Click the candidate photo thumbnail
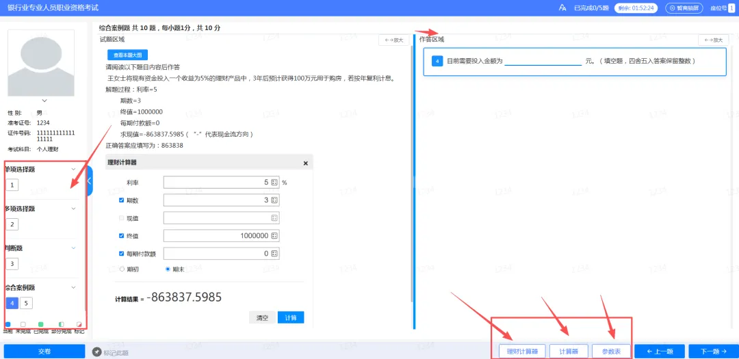This screenshot has width=739, height=359. click(41, 63)
